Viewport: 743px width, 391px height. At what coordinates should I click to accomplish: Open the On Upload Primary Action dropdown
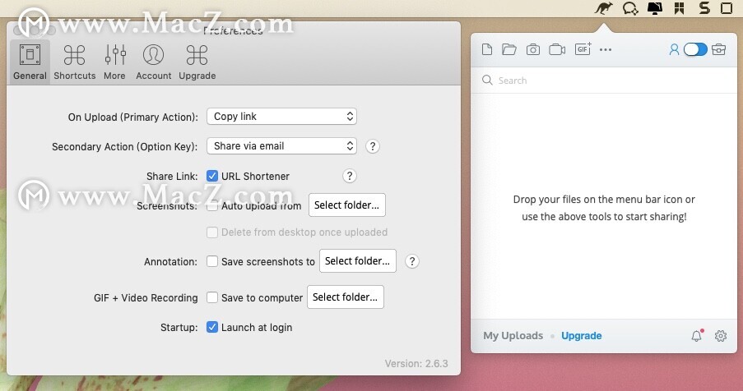281,117
